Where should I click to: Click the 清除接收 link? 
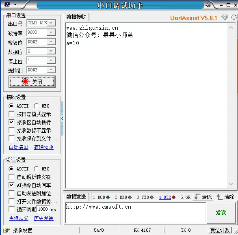click(43, 147)
